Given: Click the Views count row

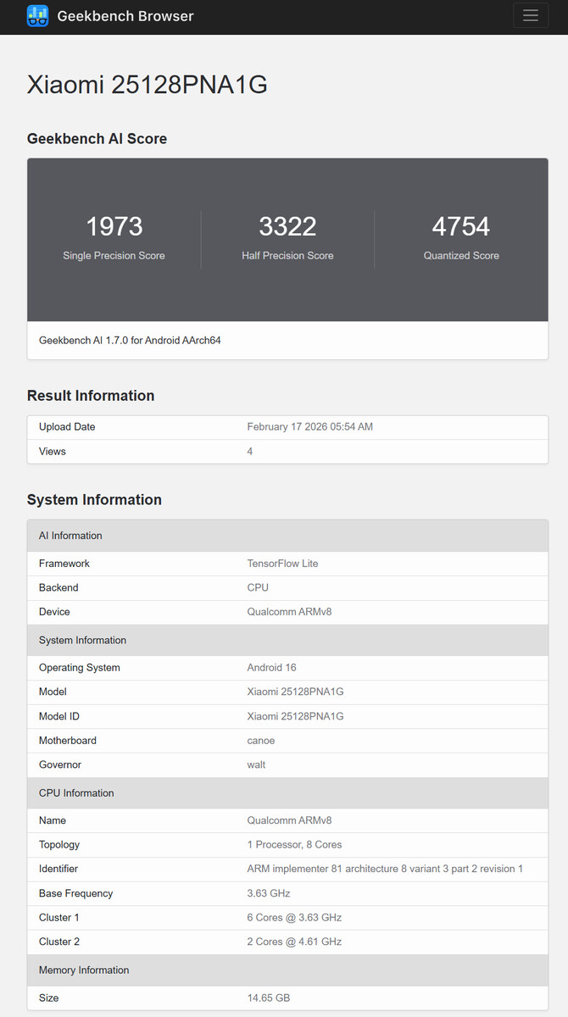Looking at the screenshot, I should pos(287,452).
